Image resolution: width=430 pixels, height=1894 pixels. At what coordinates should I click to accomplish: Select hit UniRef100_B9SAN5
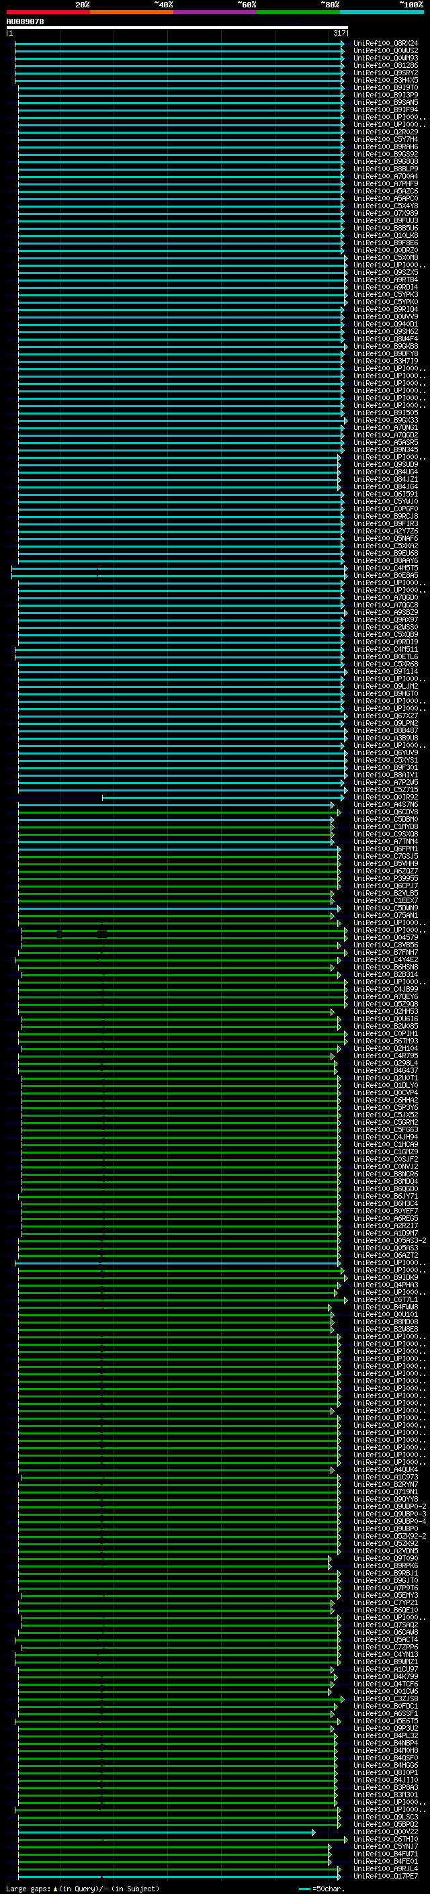[386, 102]
